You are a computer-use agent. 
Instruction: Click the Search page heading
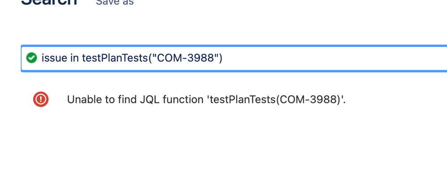[49, 2]
